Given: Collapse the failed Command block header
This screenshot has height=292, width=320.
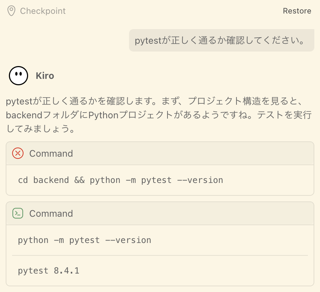Looking at the screenshot, I should tap(160, 153).
